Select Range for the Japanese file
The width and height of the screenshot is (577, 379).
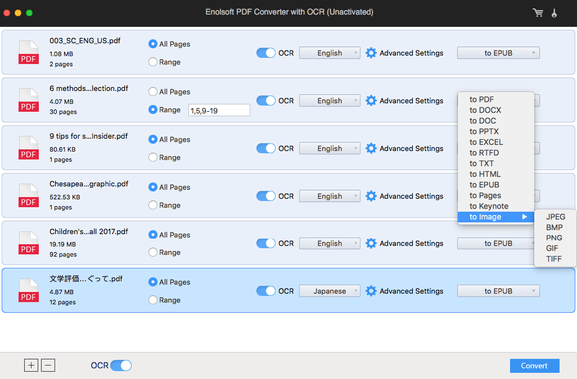click(x=153, y=300)
